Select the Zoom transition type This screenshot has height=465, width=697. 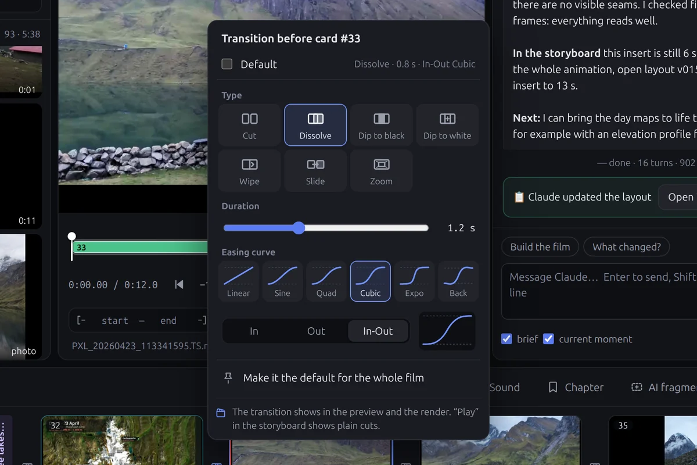382,171
